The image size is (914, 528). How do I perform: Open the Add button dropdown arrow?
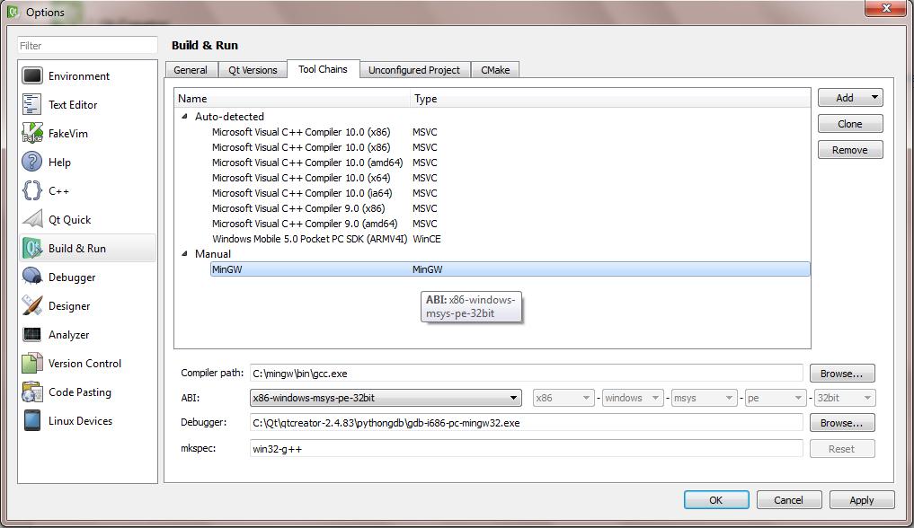(x=875, y=98)
